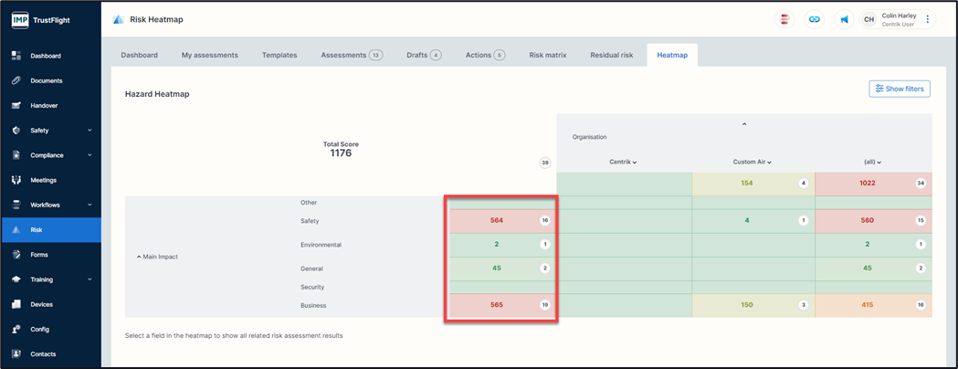Open the Actions tab
This screenshot has height=369, width=958.
(x=484, y=55)
